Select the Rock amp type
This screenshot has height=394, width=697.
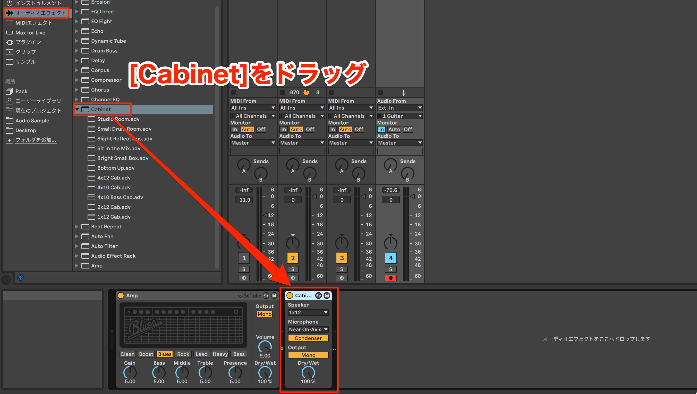tap(183, 354)
